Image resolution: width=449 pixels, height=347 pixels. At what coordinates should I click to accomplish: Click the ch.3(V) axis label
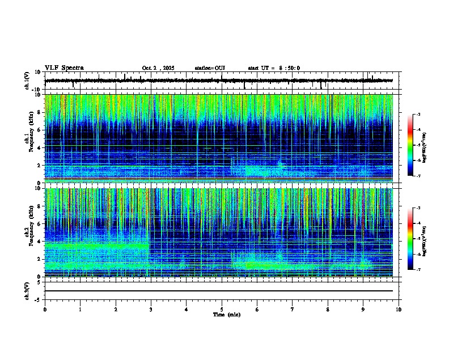(27, 291)
